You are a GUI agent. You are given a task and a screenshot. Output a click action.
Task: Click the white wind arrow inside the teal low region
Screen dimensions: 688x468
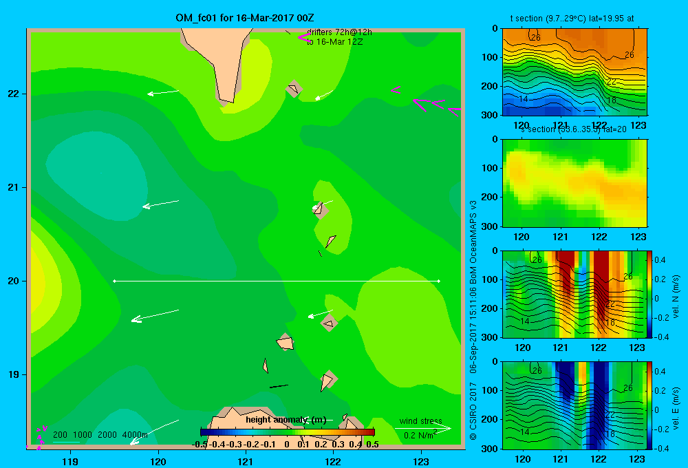point(160,204)
